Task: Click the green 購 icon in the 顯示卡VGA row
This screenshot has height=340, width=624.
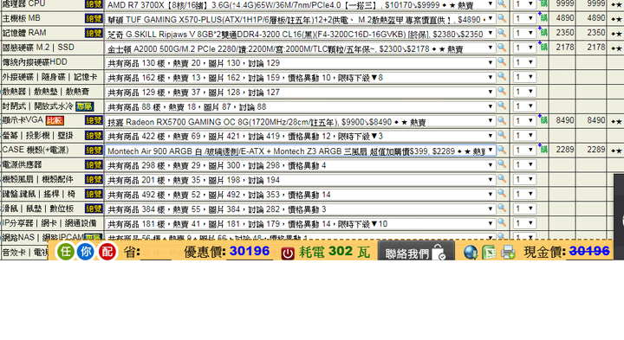Action: 543,120
